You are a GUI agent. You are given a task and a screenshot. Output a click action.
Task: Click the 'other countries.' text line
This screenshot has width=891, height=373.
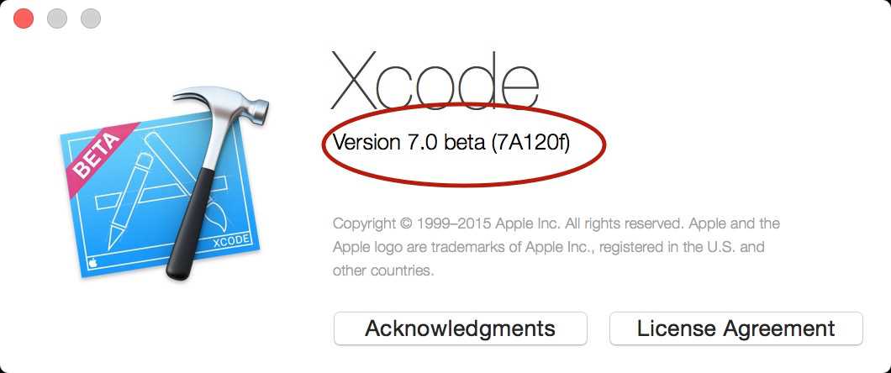tap(383, 271)
